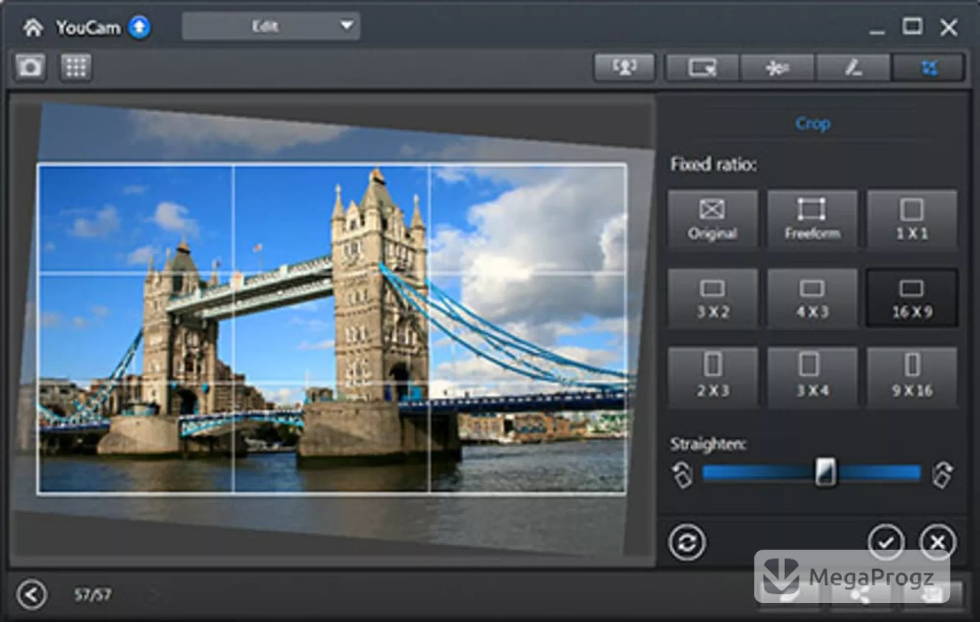Open the Edit mode dropdown
This screenshot has height=622, width=980.
pos(271,26)
